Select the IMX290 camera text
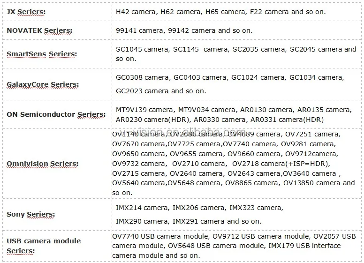This screenshot has width=364, height=263. point(143,221)
